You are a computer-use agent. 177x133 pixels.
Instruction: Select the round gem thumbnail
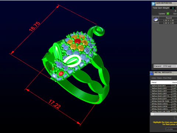[156, 20]
